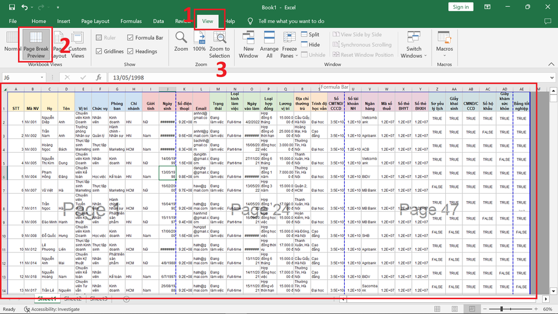The width and height of the screenshot is (558, 314).
Task: Click cell containing NV.001
Action: point(32,119)
